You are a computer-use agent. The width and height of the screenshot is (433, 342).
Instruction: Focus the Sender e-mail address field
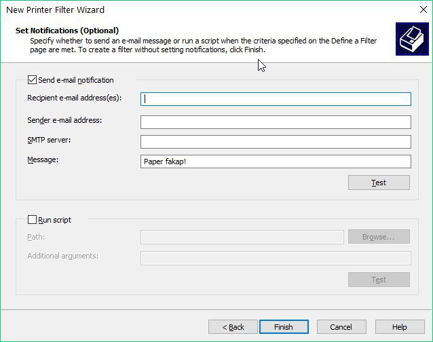[x=276, y=122]
